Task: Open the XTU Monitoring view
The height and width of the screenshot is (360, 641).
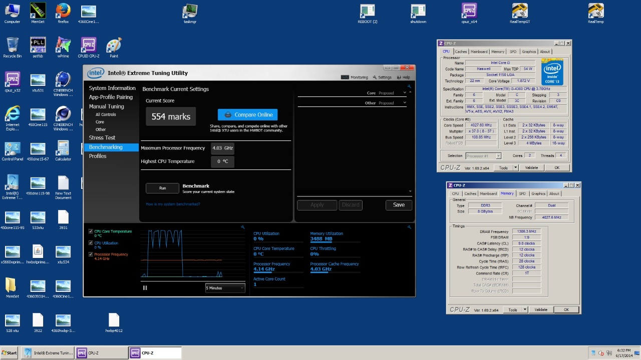Action: coord(355,77)
